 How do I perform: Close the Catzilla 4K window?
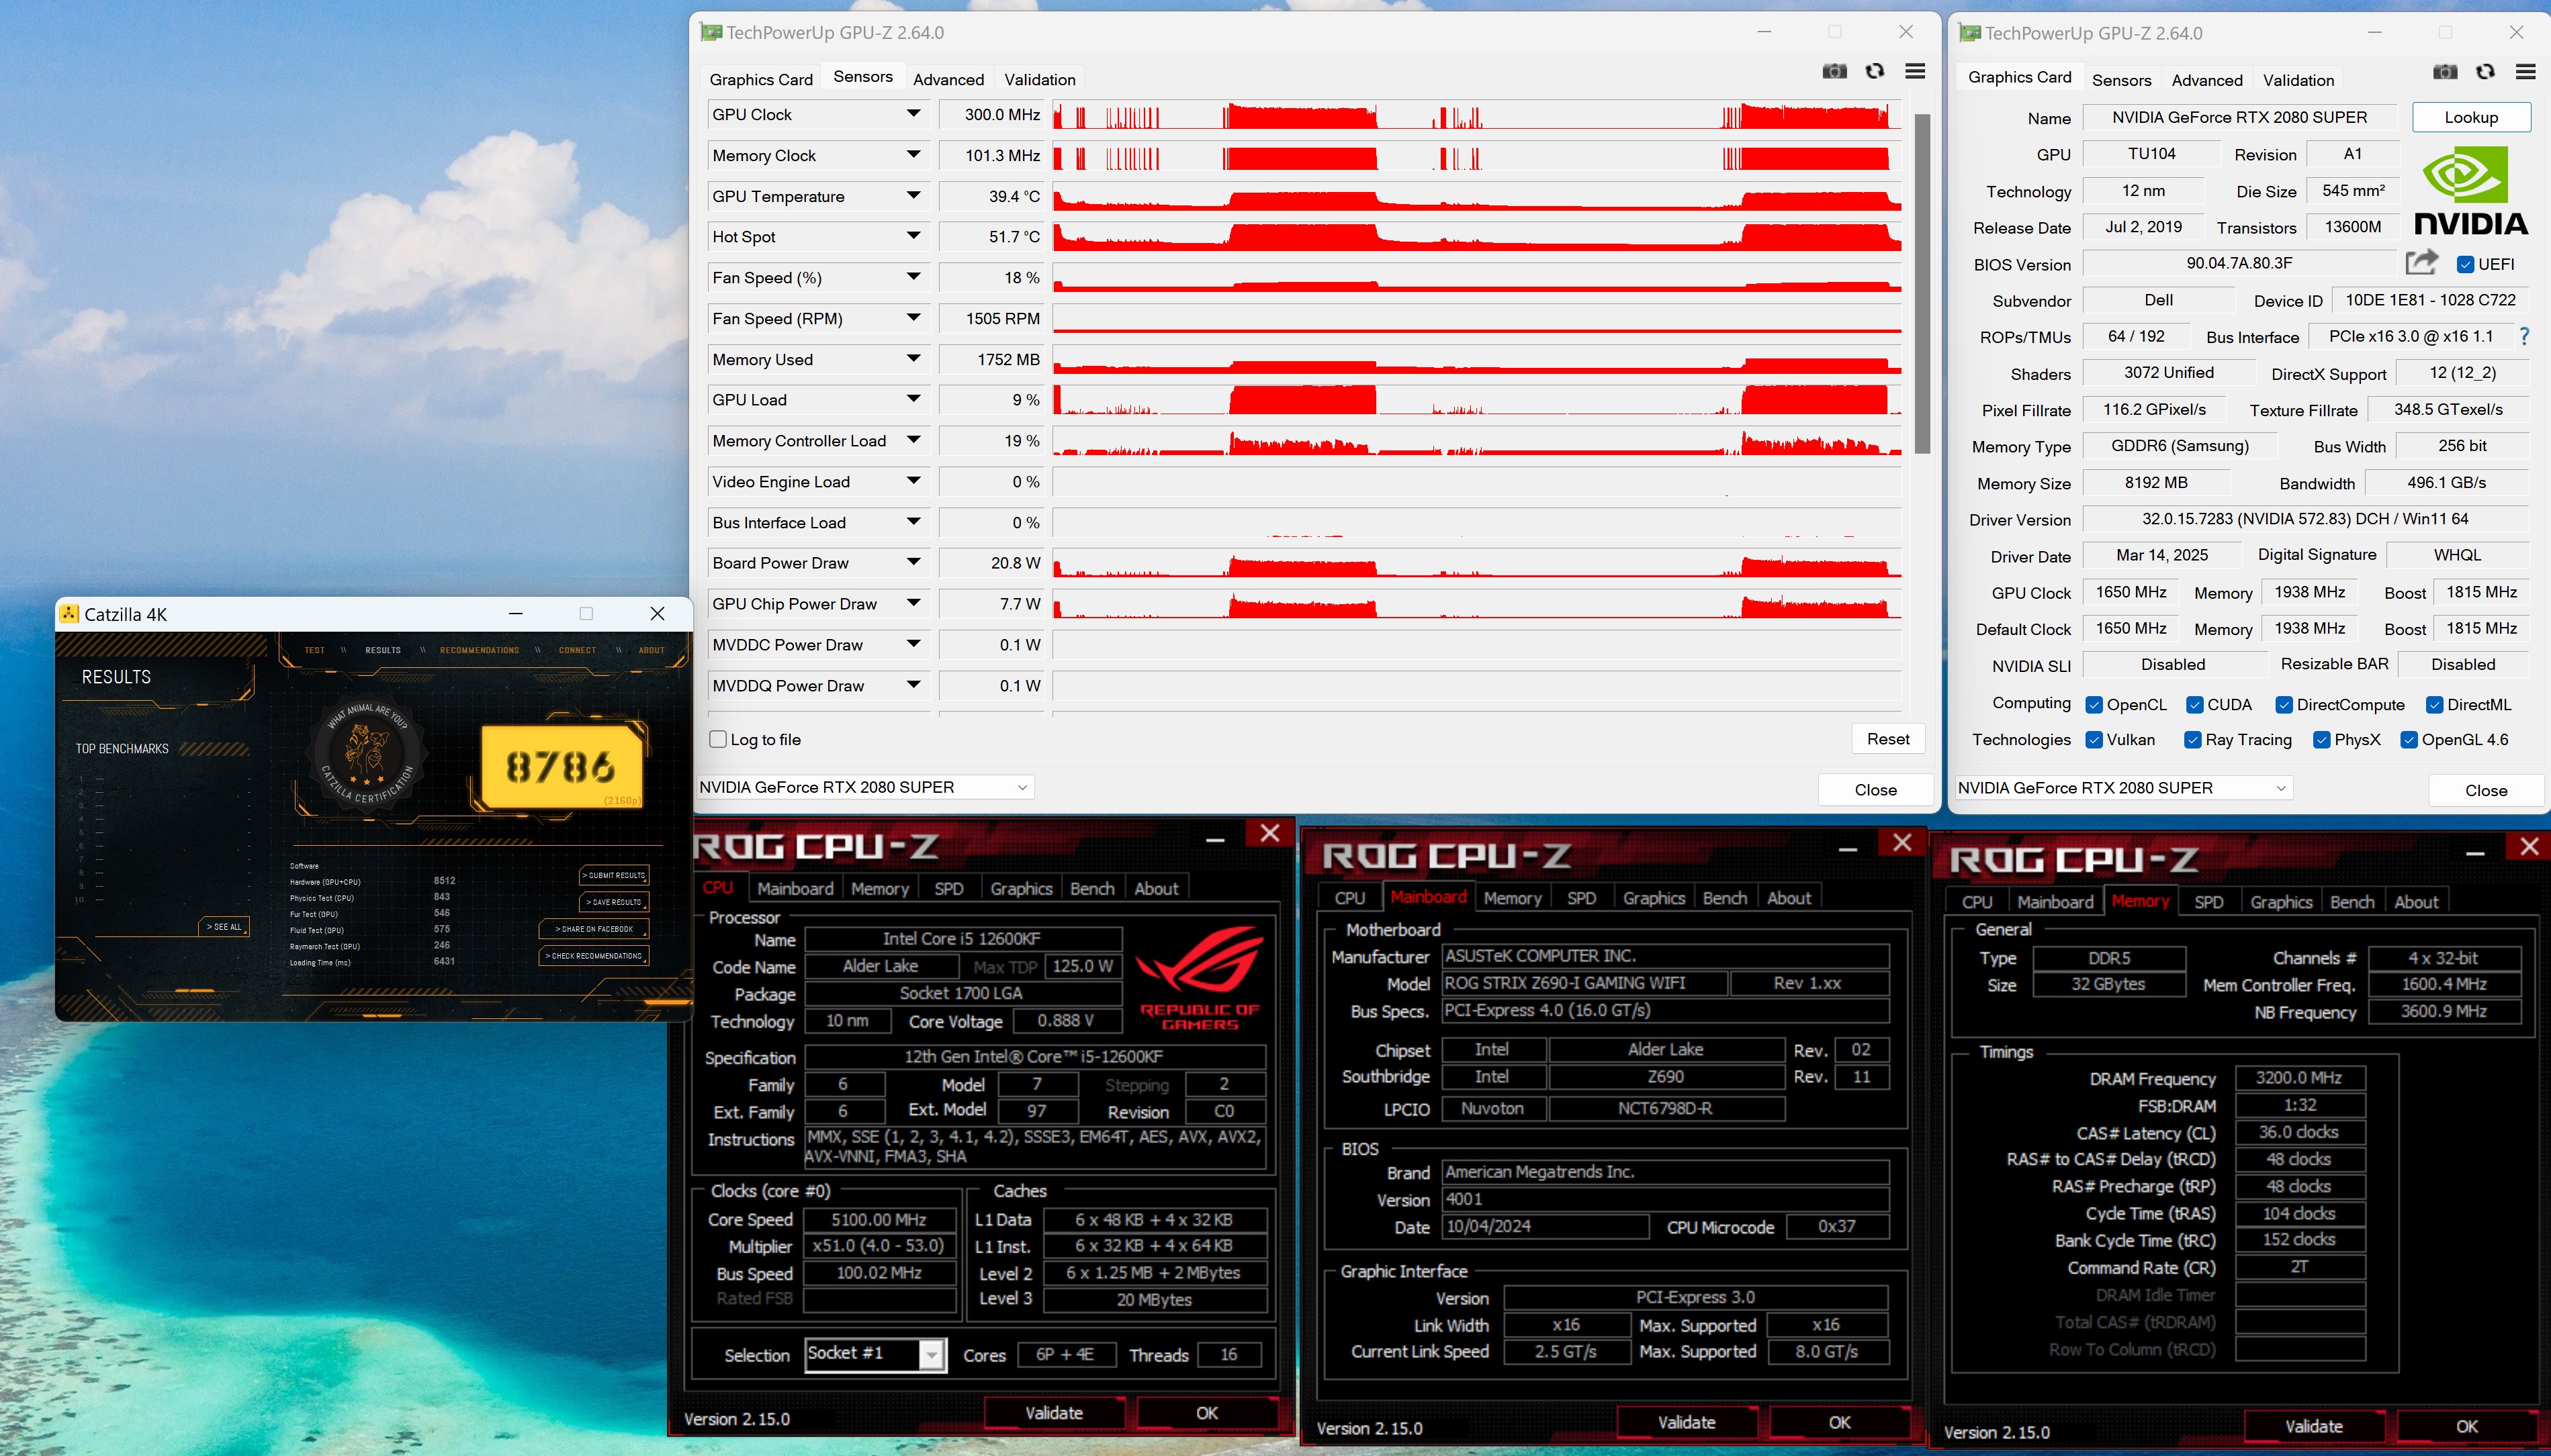[656, 613]
